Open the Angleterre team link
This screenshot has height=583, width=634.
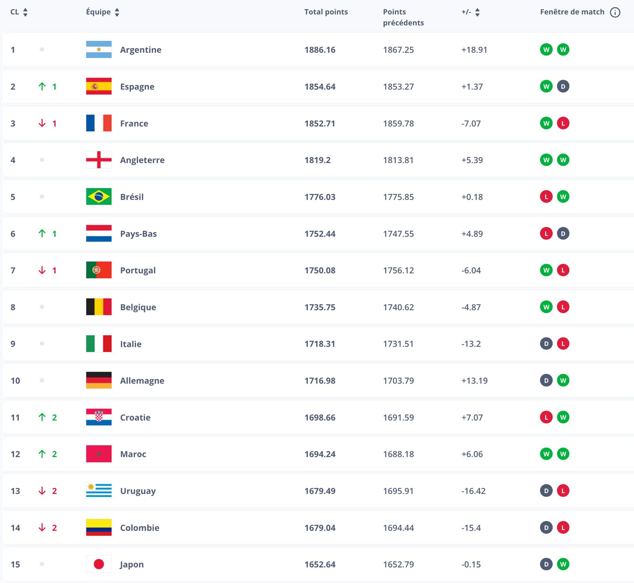[x=142, y=160]
